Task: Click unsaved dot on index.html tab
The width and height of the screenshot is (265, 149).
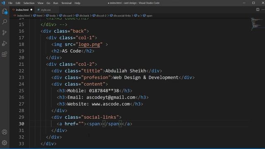Action: (31, 10)
